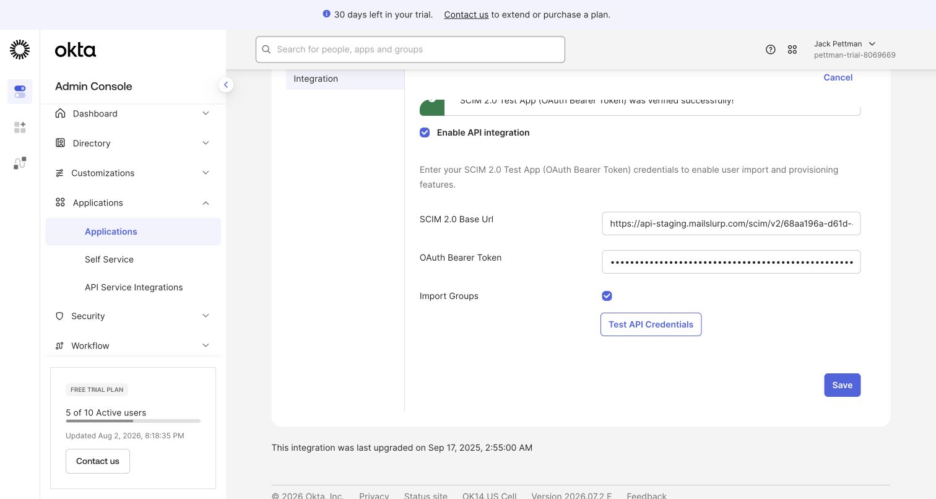Collapse the Applications menu chevron
The width and height of the screenshot is (936, 499).
tap(206, 202)
